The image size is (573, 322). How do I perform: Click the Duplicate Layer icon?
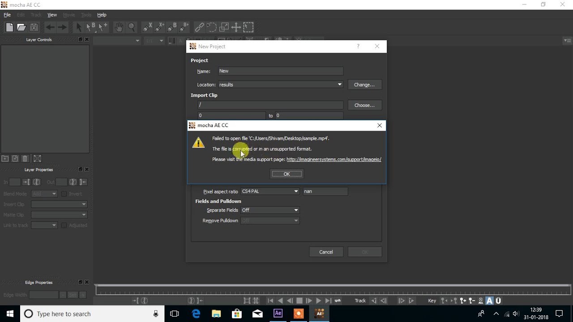click(15, 158)
